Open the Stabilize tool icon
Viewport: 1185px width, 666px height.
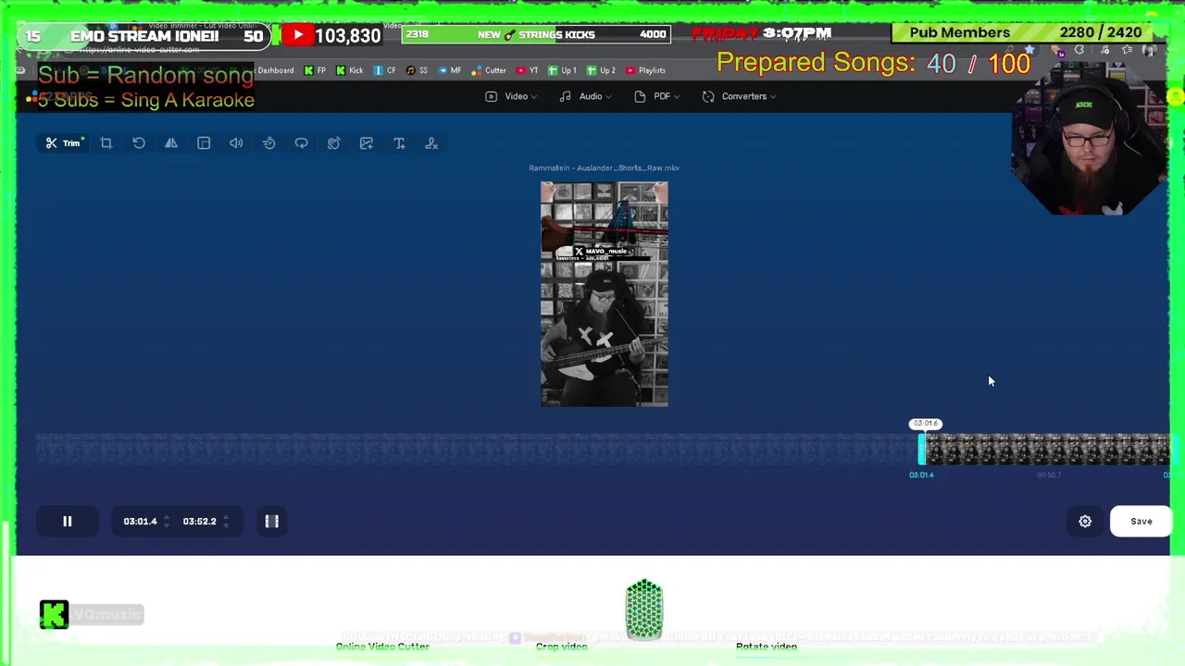tap(333, 143)
